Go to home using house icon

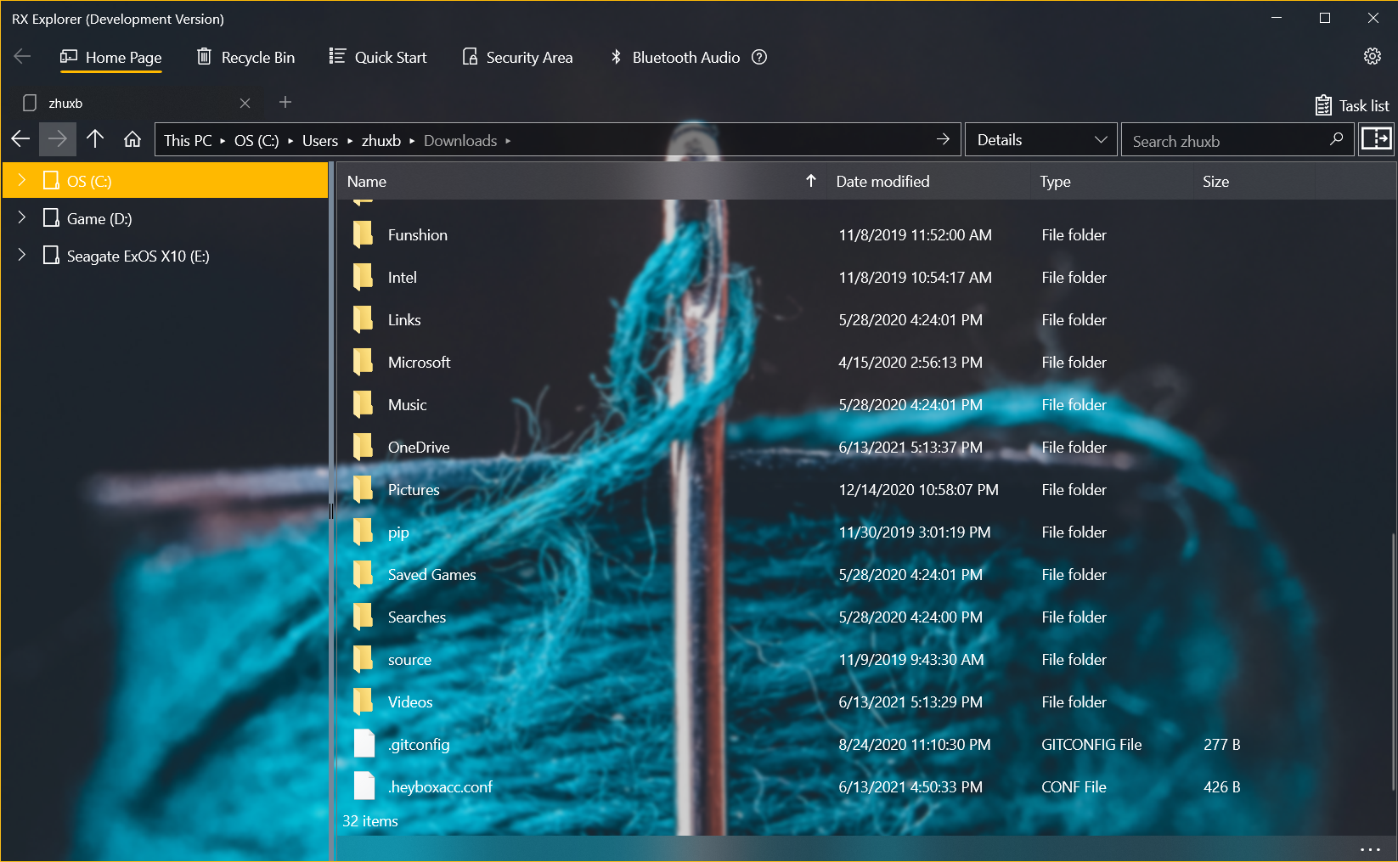tap(132, 139)
